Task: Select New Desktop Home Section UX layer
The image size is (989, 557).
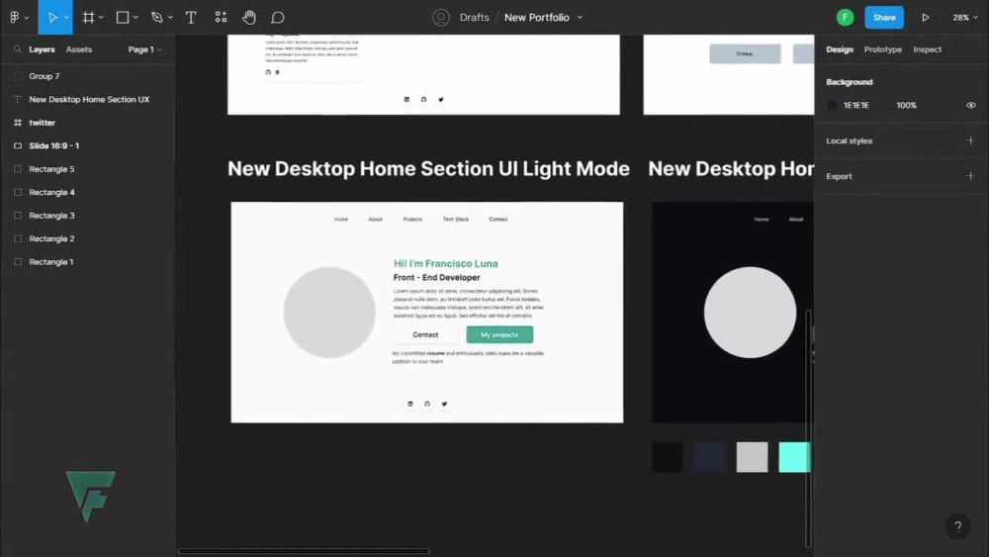Action: (x=88, y=100)
